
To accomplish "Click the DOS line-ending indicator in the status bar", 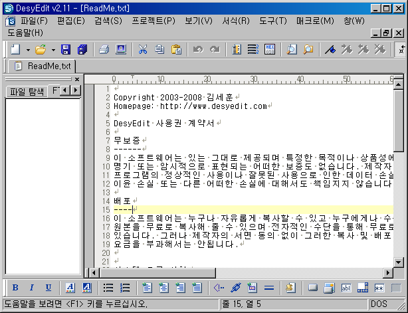I will tap(379, 304).
